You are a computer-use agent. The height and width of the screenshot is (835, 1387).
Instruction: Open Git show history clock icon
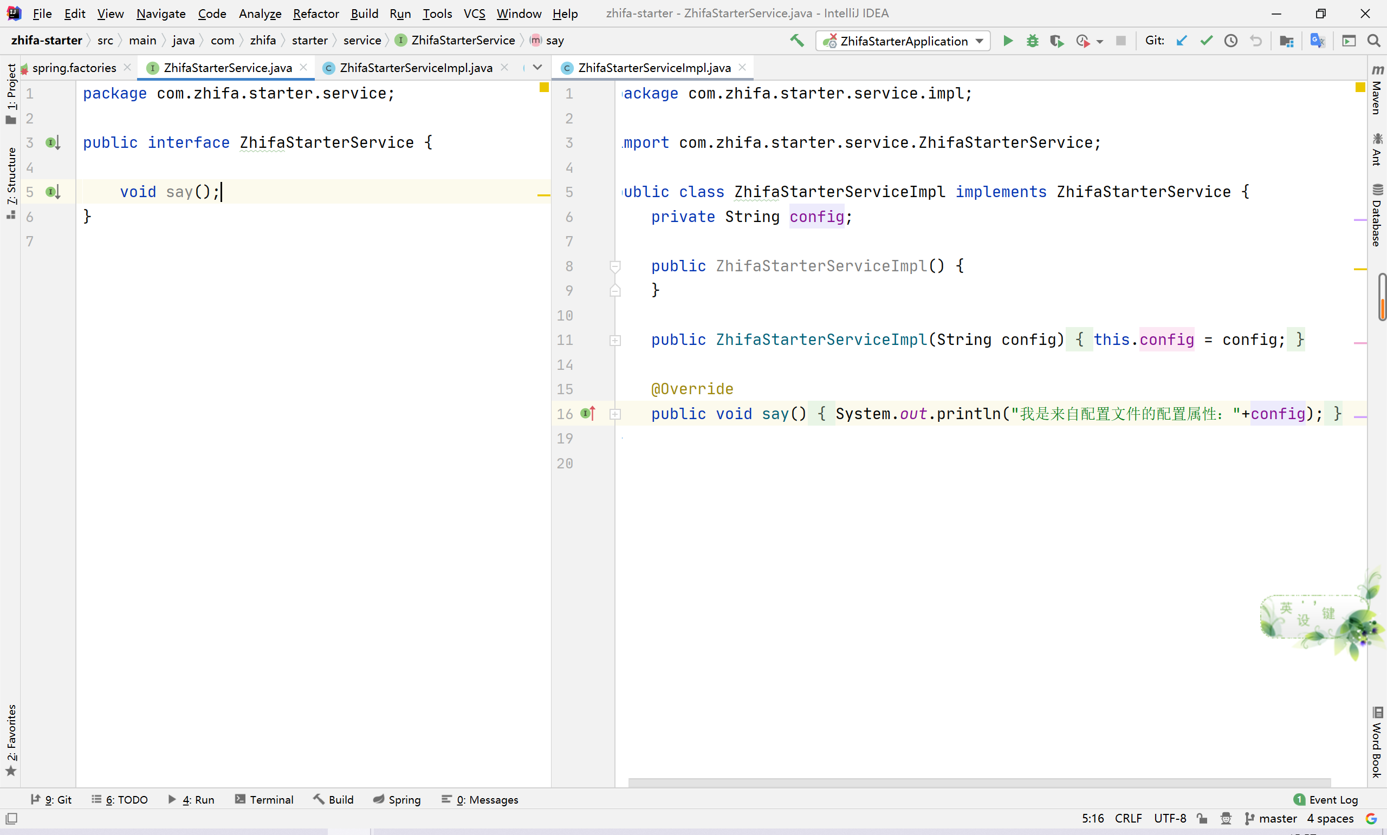coord(1230,41)
